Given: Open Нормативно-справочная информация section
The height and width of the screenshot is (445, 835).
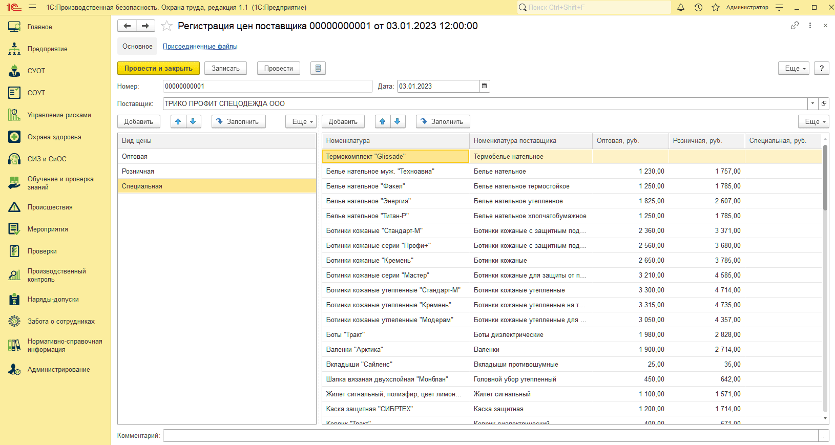Looking at the screenshot, I should coord(55,345).
